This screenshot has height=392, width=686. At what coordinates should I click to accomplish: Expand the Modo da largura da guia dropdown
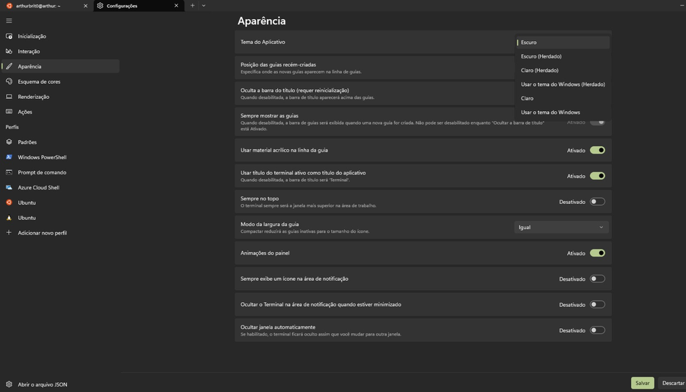(x=561, y=227)
